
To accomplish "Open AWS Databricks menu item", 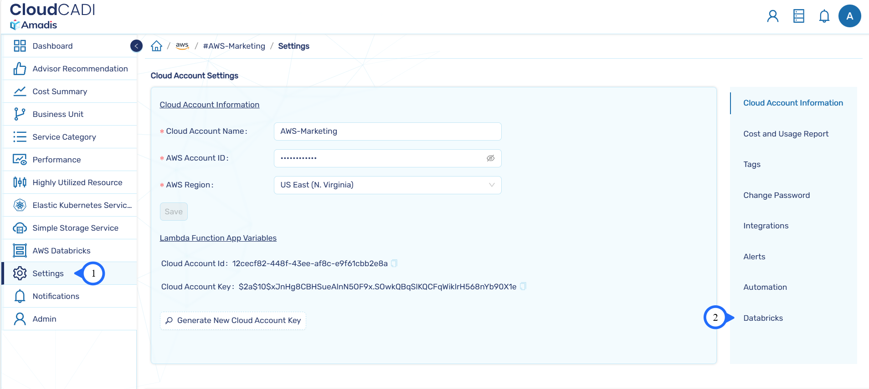I will [70, 251].
